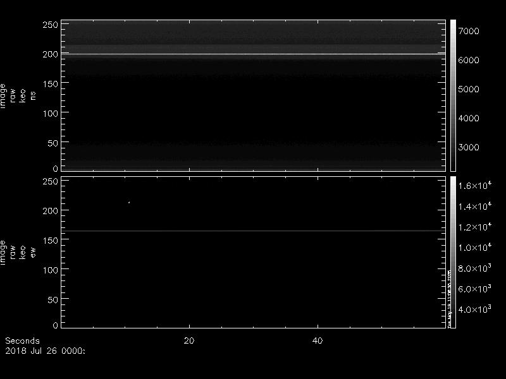Click the 50 label on the ew keogram axis
The height and width of the screenshot is (379, 506).
coord(53,299)
